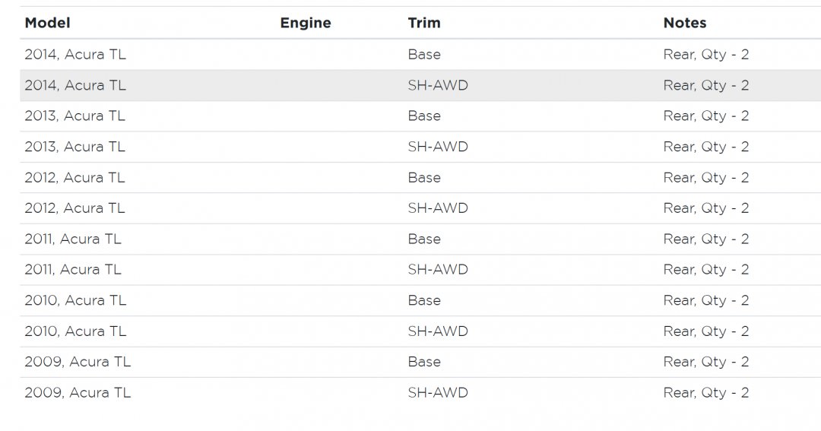The height and width of the screenshot is (431, 821).
Task: Click the Base trim cell for 2014
Action: 424,55
